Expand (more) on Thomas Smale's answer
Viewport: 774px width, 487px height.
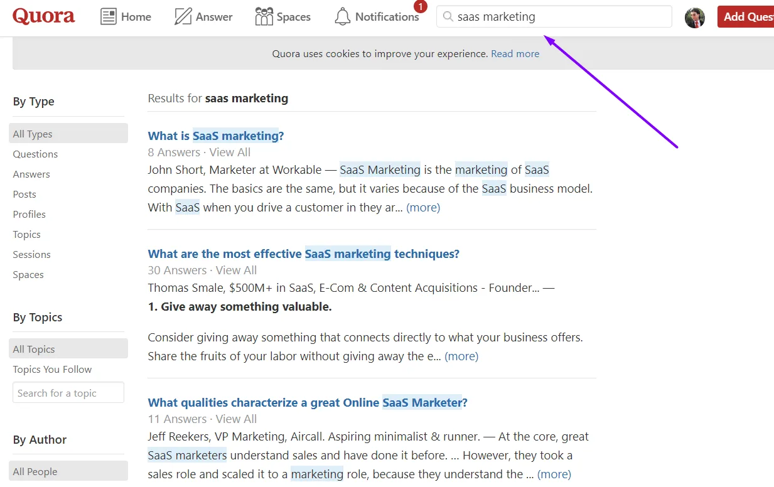[x=461, y=356]
